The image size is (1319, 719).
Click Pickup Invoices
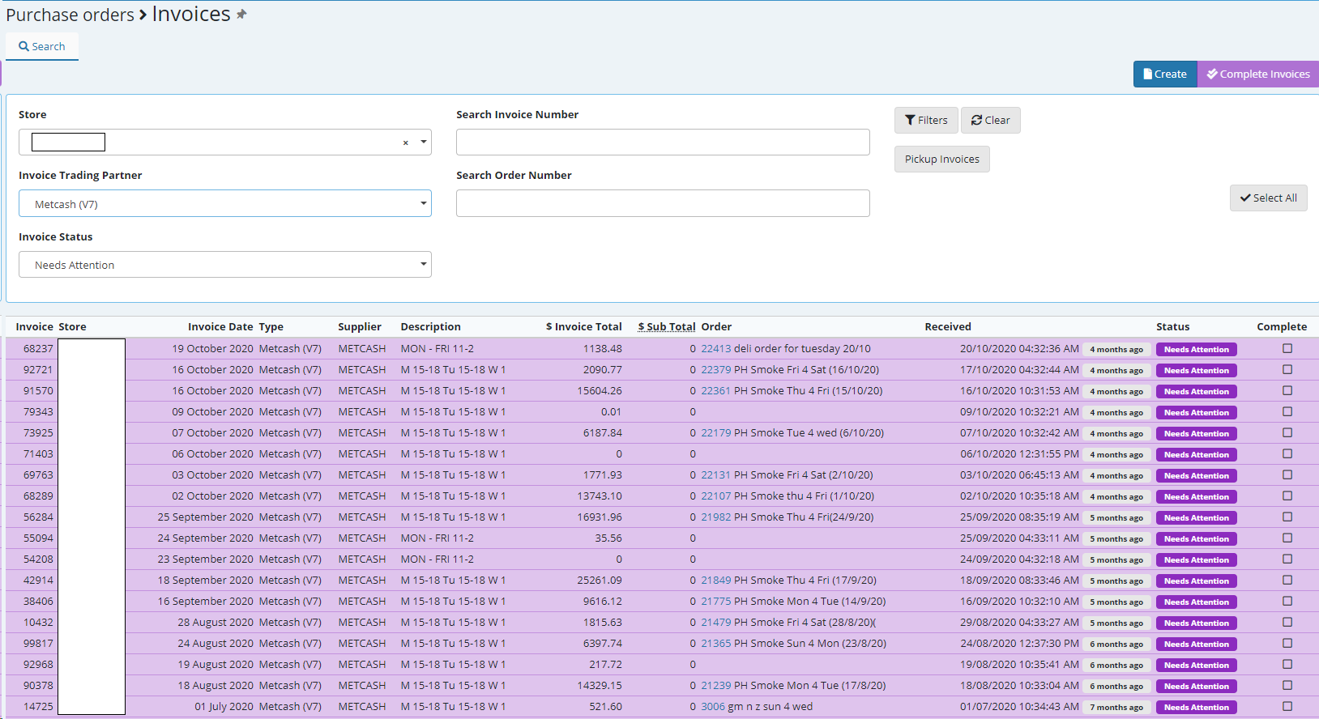pos(941,159)
